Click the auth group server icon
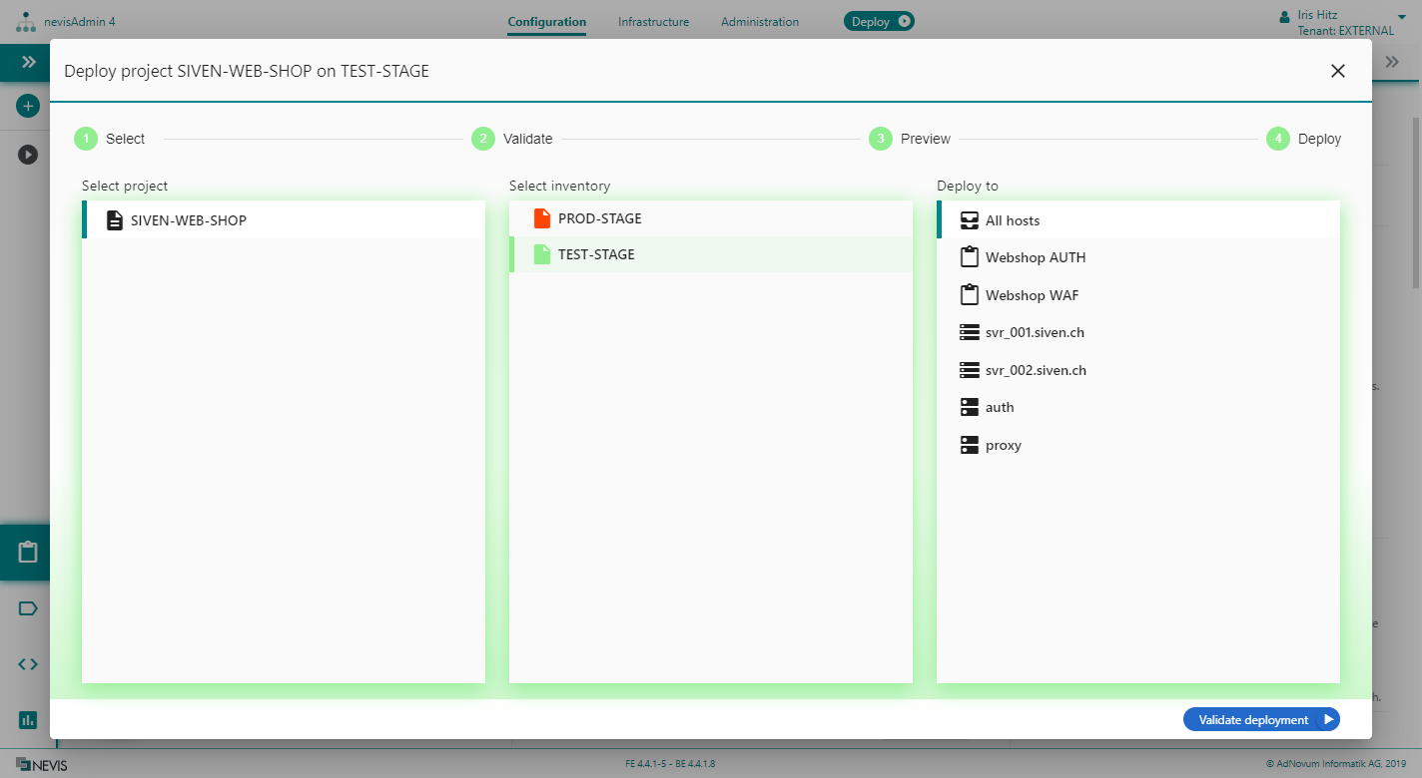 pos(969,407)
